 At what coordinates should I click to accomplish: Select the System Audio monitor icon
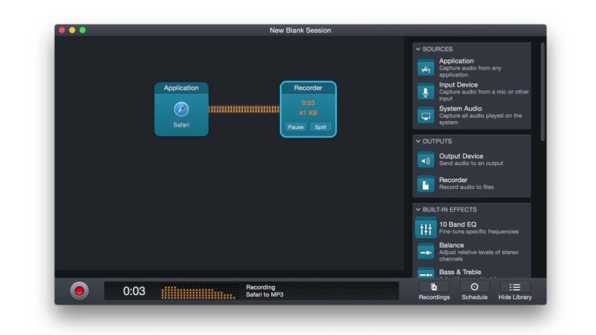[x=425, y=115]
